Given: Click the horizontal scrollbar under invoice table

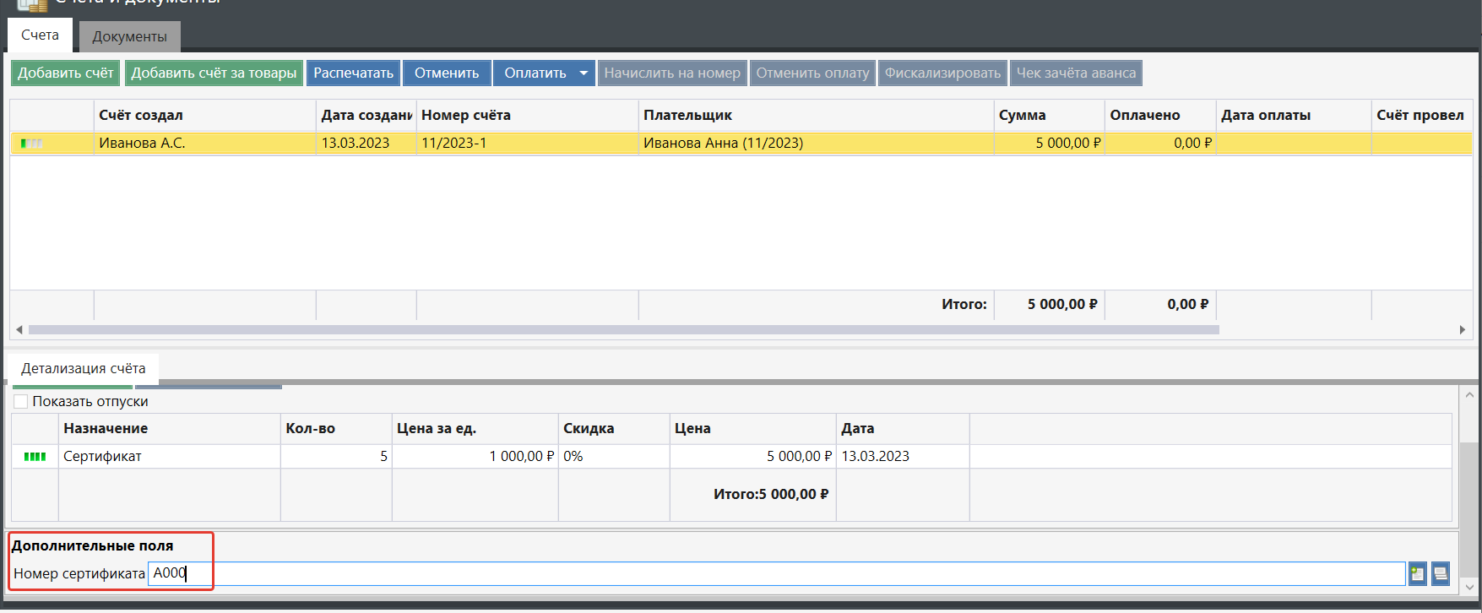Looking at the screenshot, I should point(623,330).
